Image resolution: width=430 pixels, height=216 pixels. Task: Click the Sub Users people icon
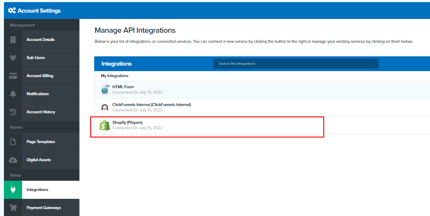(13, 58)
